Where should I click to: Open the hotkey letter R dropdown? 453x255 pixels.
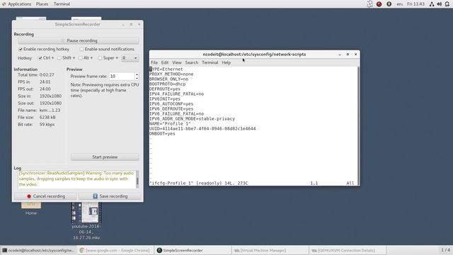(130, 58)
